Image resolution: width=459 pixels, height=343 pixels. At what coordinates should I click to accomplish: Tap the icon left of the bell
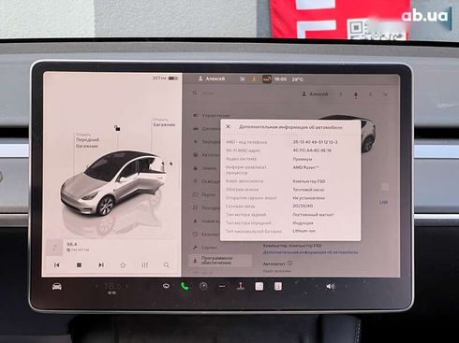tap(341, 94)
